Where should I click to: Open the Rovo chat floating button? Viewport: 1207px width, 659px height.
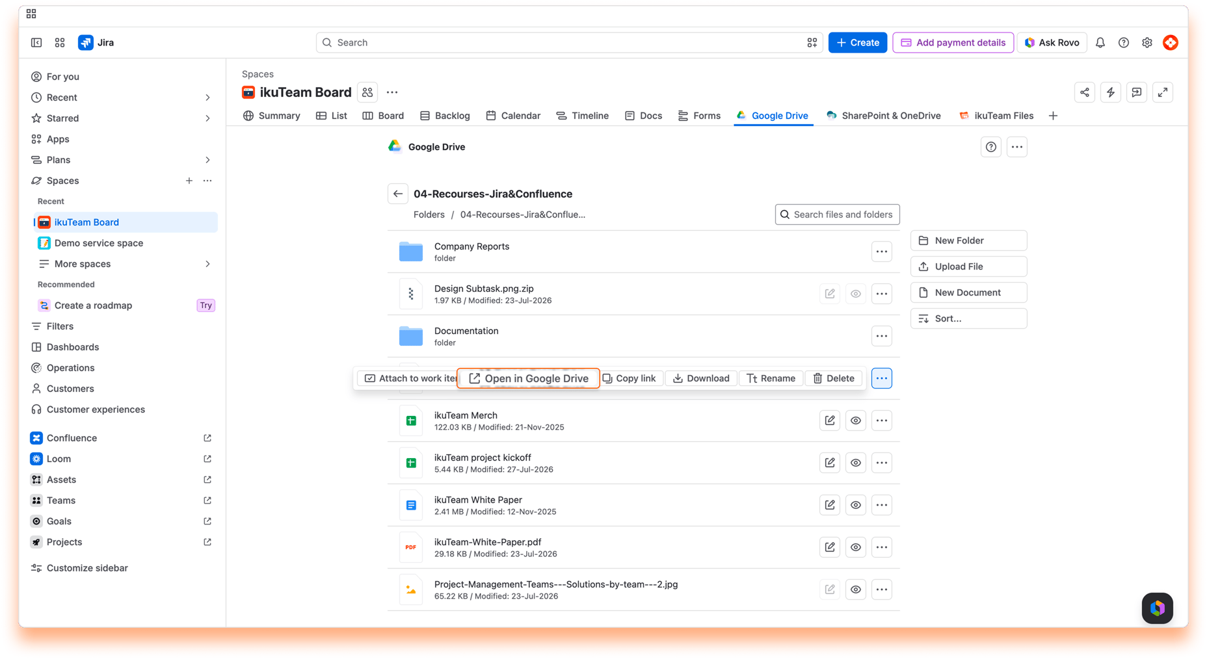pos(1158,608)
